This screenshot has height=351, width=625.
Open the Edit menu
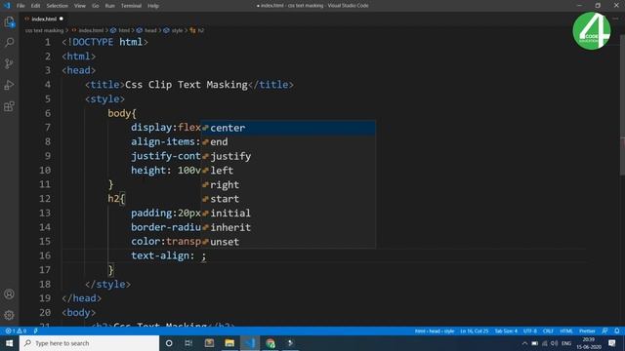click(35, 6)
